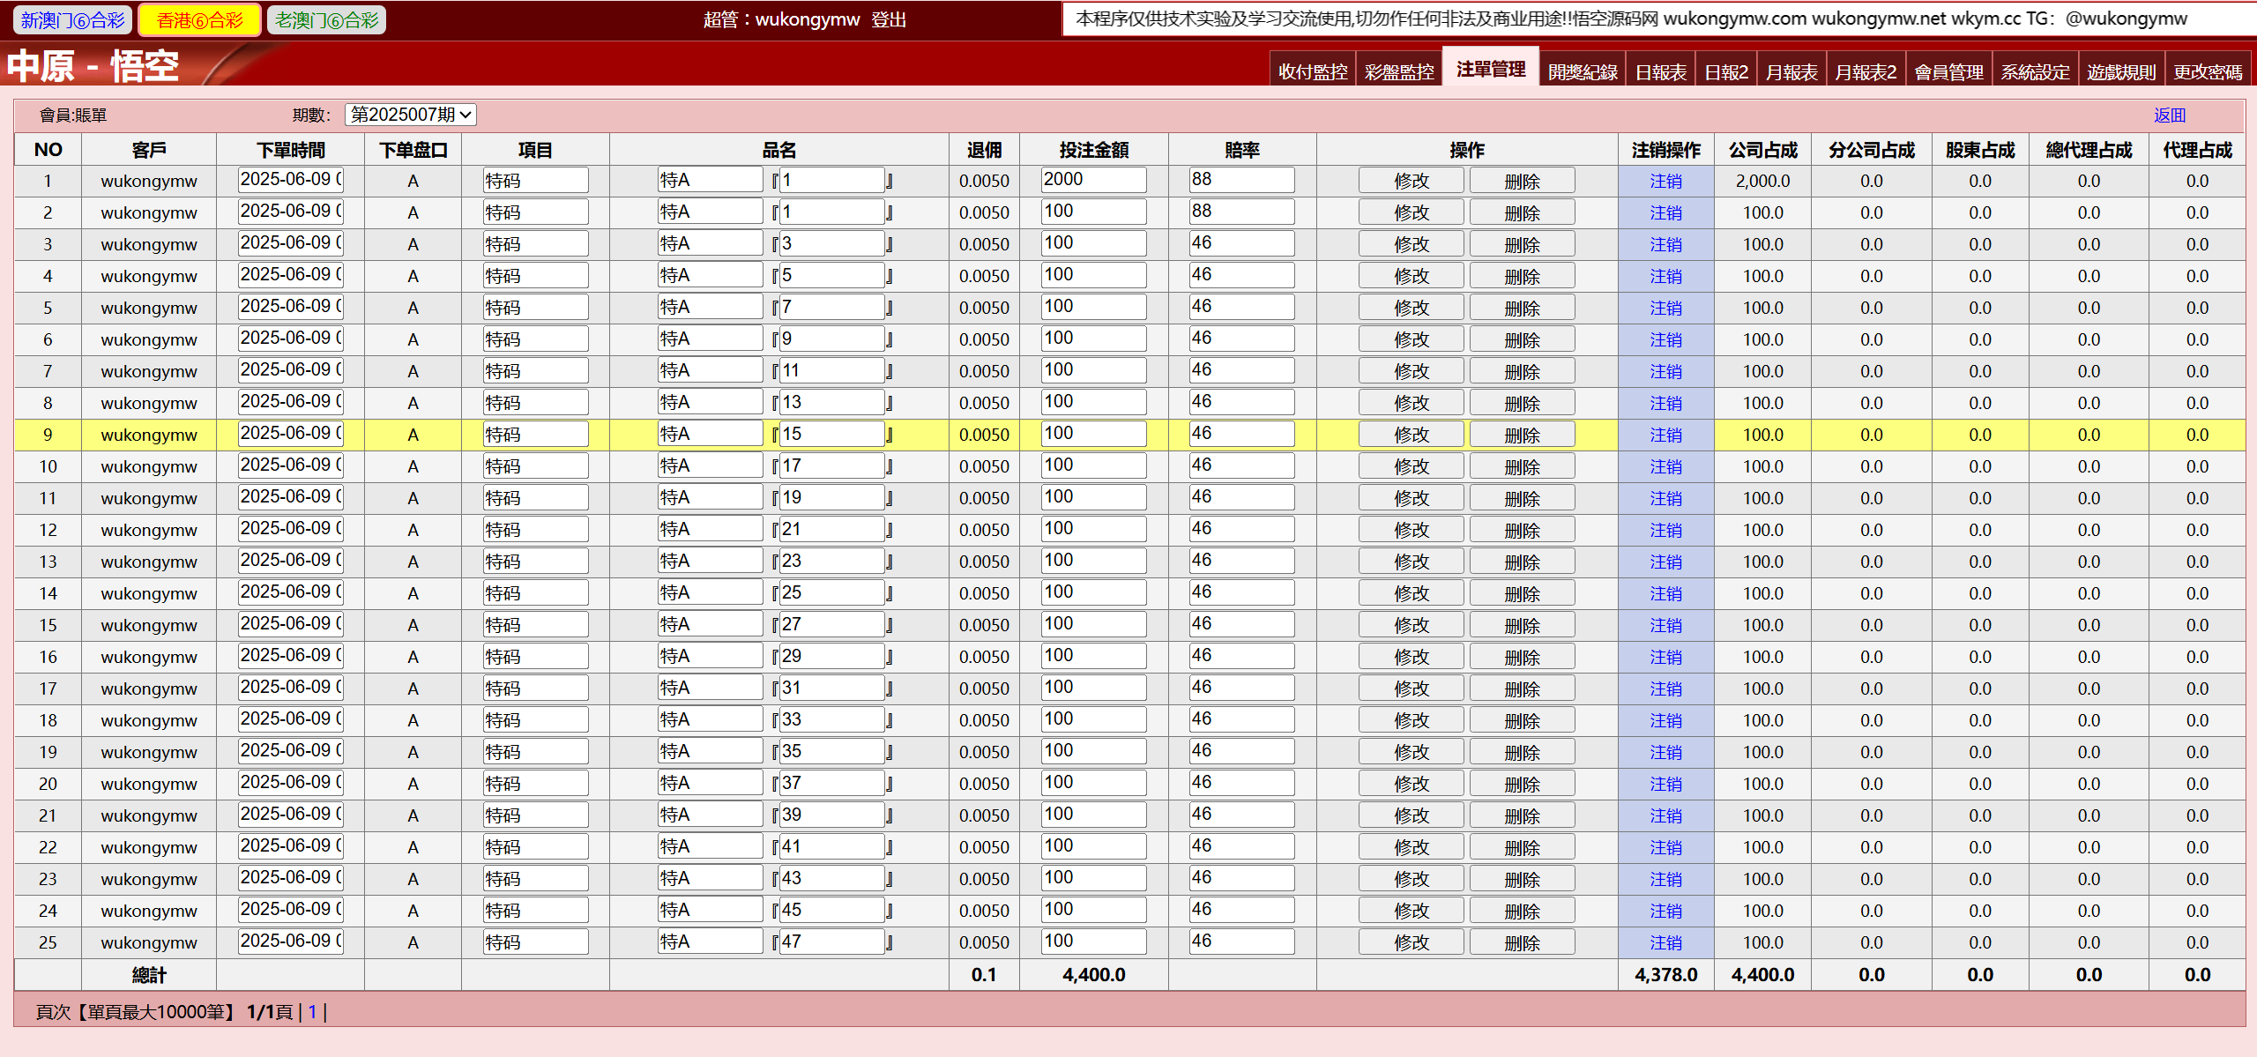Switch to 新澳门⑥合彩 lottery
The height and width of the screenshot is (1057, 2257).
[x=73, y=19]
